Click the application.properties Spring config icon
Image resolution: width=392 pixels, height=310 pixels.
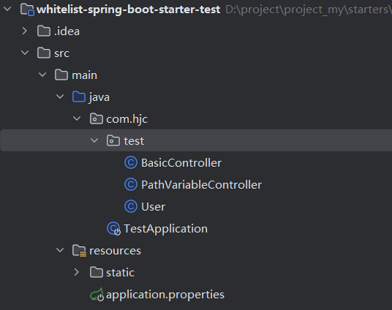pyautogui.click(x=97, y=295)
